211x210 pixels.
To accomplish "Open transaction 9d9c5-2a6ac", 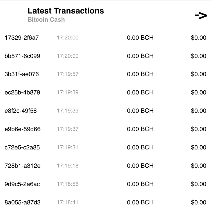I will 22,184.
